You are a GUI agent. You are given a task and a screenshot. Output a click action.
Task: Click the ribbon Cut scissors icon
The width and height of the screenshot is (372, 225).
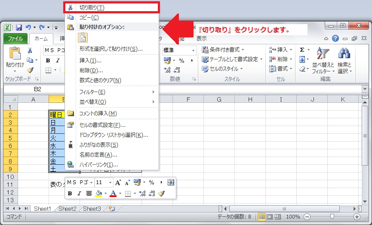point(30,50)
